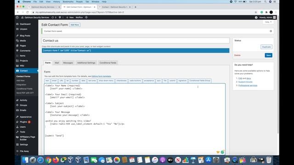Reload the page in Chrome

(x=28, y=12)
